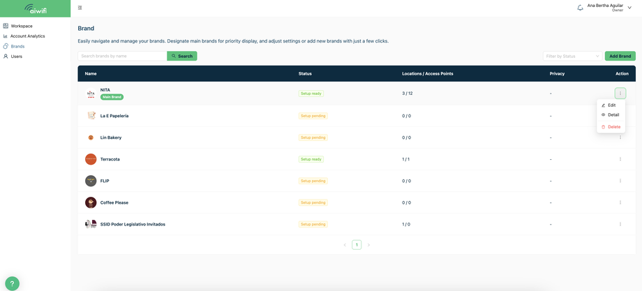Focus the Search brands by name field
The width and height of the screenshot is (642, 291).
point(122,56)
